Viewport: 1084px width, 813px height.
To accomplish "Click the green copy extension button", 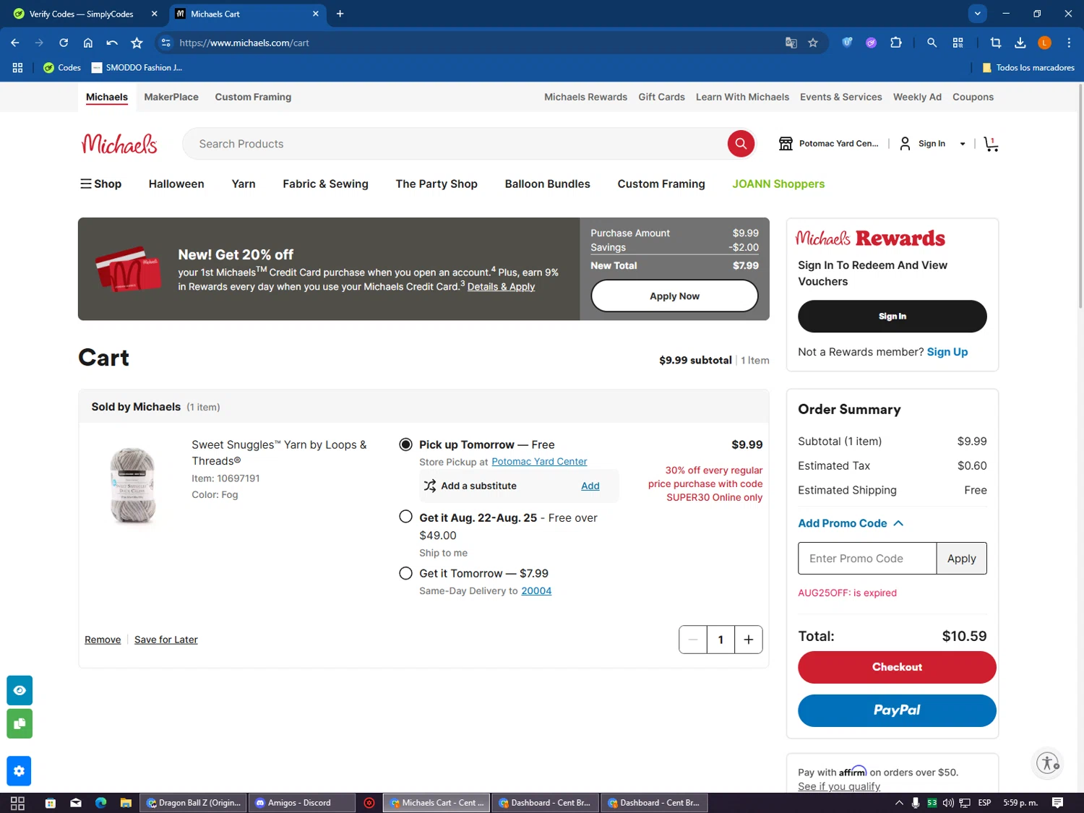I will (x=20, y=723).
